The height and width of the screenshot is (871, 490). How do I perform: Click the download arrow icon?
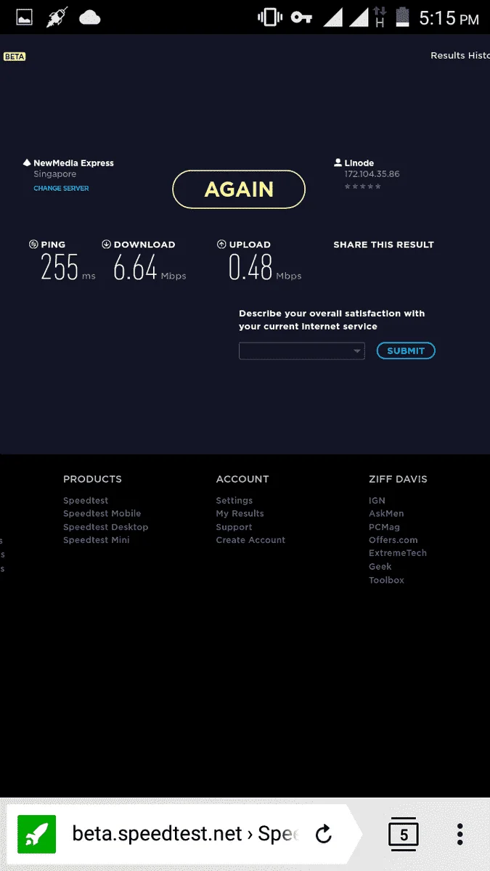(x=106, y=245)
